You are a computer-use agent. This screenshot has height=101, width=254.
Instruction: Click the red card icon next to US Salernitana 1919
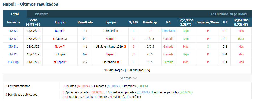[125, 47]
